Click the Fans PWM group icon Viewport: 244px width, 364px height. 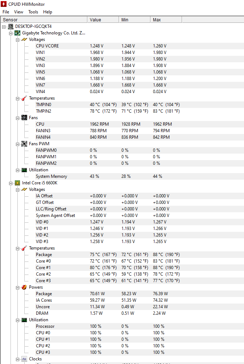tap(24, 144)
